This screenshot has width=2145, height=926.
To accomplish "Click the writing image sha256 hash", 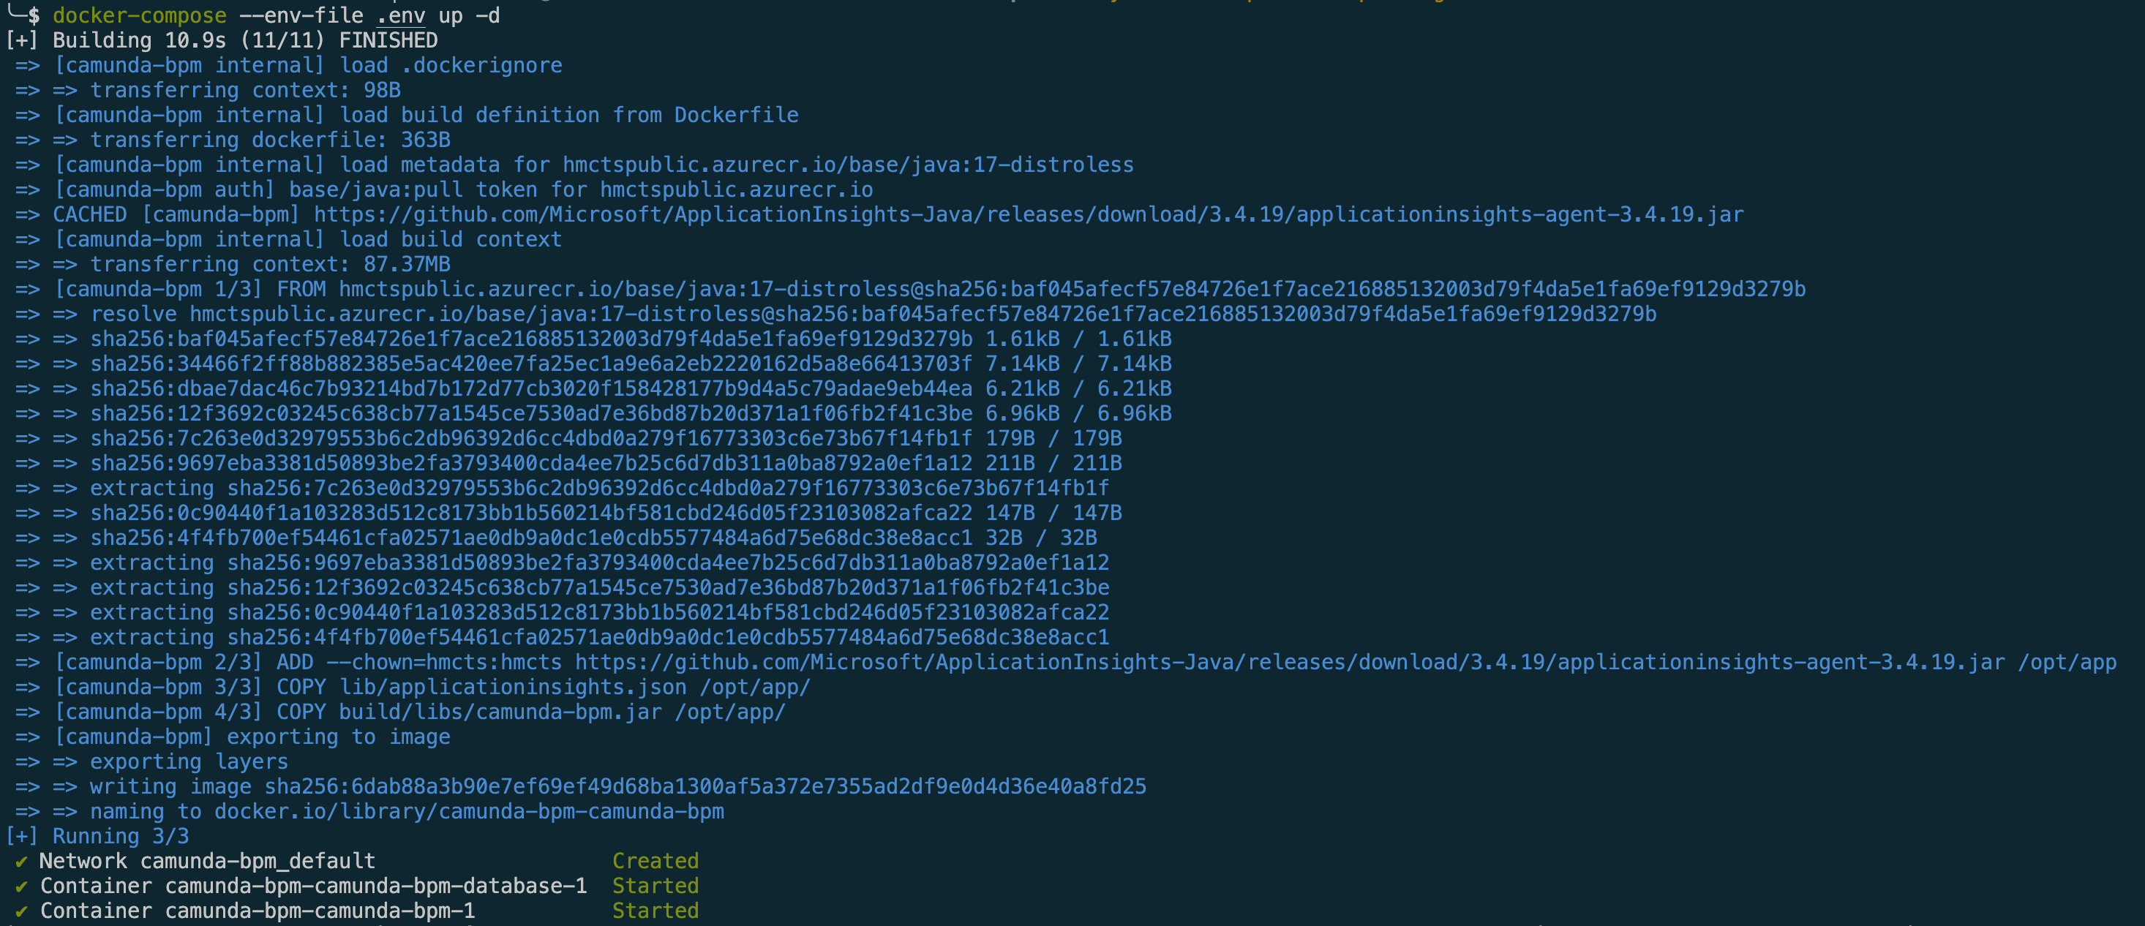I will click(705, 787).
